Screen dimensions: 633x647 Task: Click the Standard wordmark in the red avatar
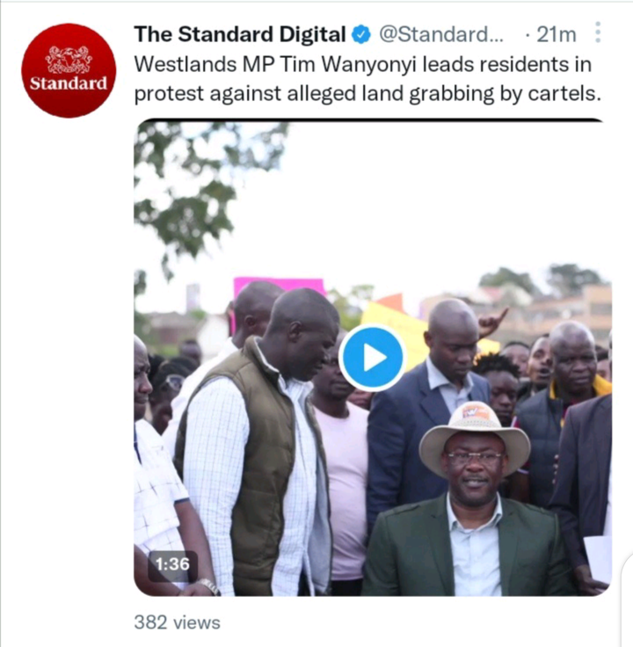pyautogui.click(x=69, y=84)
